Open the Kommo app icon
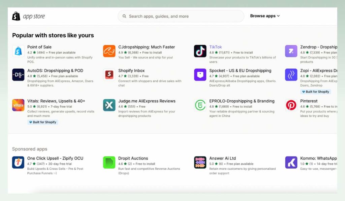 click(291, 162)
